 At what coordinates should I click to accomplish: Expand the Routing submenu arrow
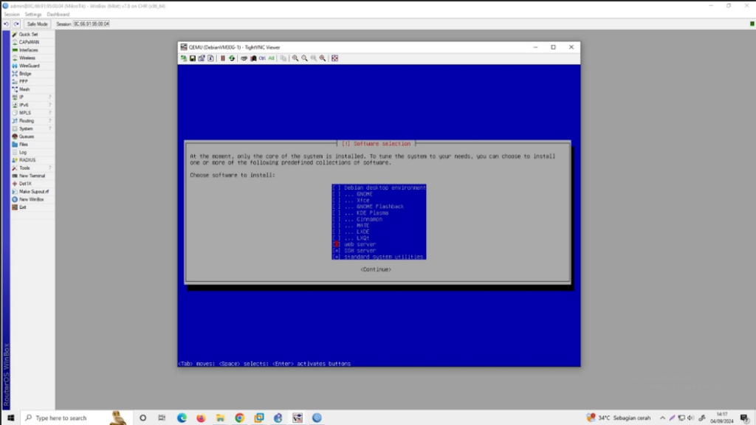tap(50, 121)
